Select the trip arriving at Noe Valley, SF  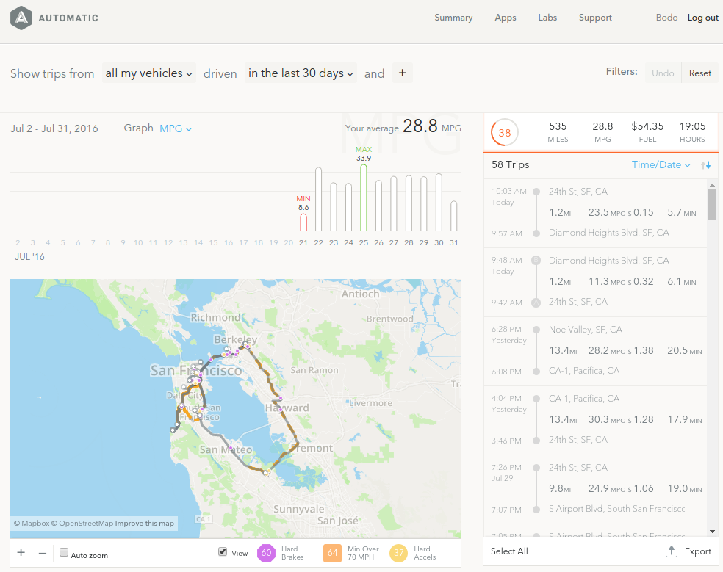point(595,351)
